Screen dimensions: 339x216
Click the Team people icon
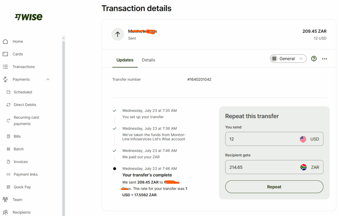coord(5,199)
